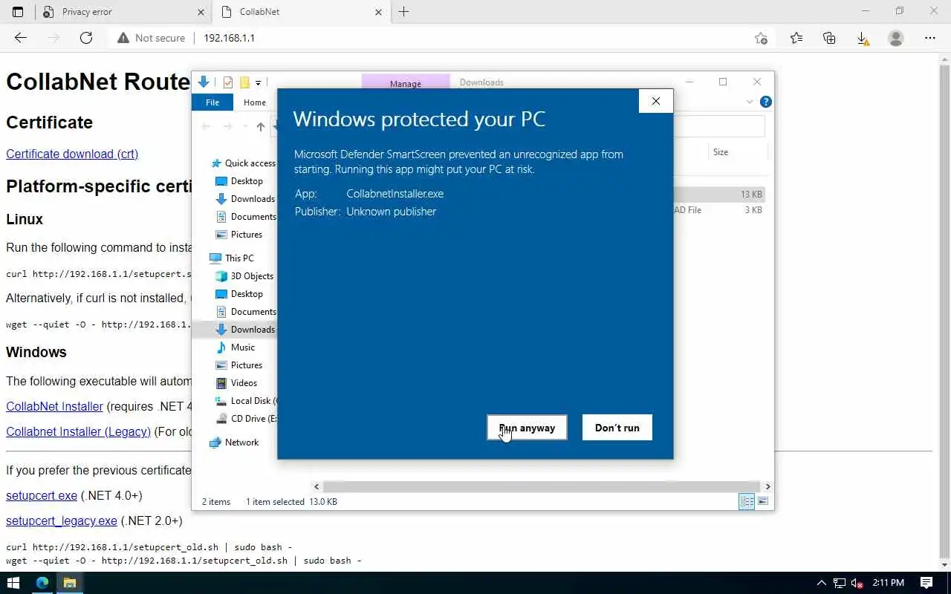Open the Edge profile avatar
The width and height of the screenshot is (951, 594).
pyautogui.click(x=896, y=38)
